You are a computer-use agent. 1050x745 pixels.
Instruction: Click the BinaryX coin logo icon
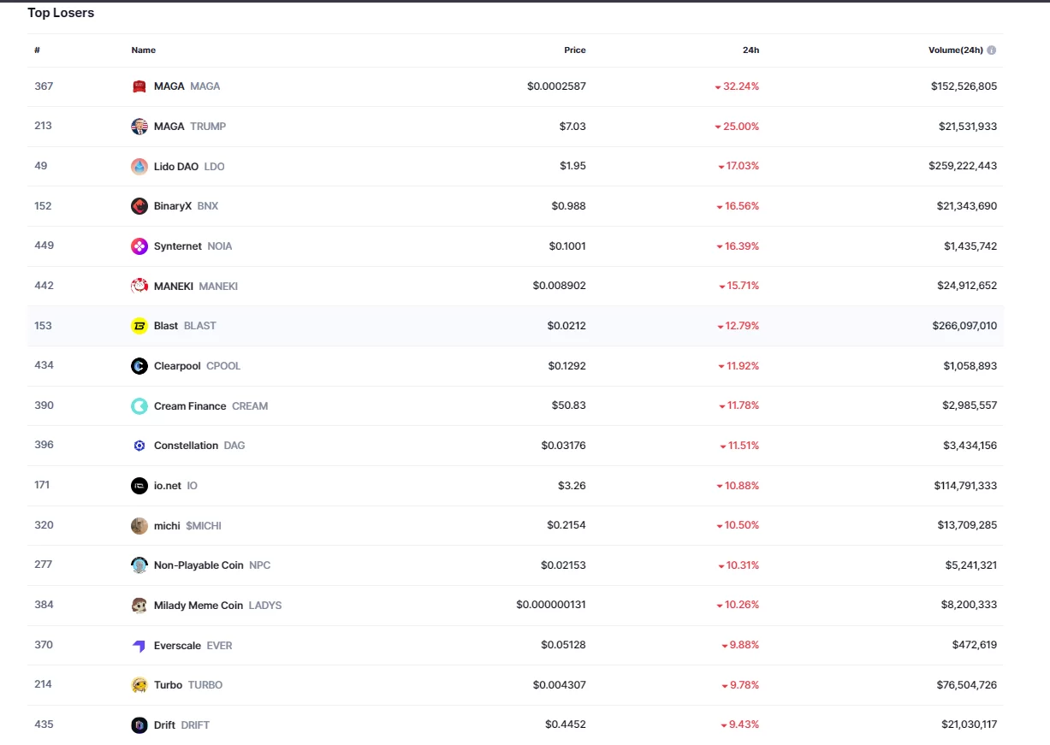point(139,206)
